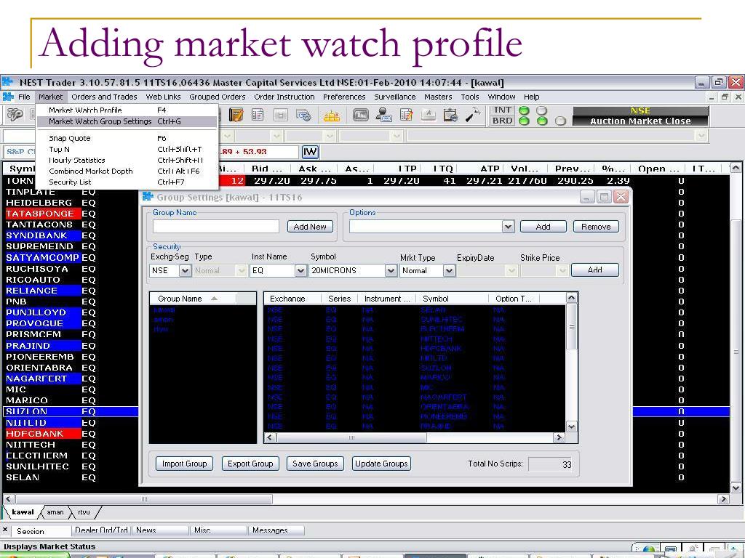Screen dimensions: 745x558
Task: Click the keys icon at toolbar start
Action: click(15, 115)
